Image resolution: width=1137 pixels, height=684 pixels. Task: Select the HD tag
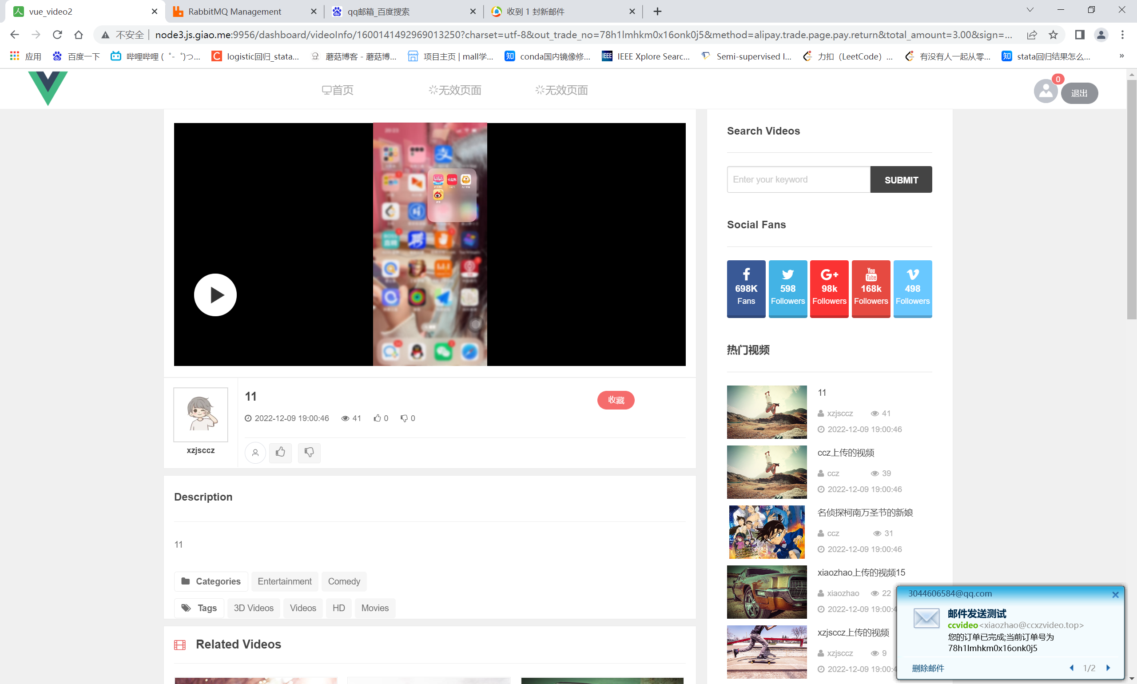click(x=339, y=608)
